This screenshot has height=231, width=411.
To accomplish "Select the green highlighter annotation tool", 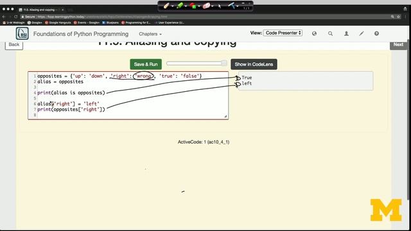I will coord(180,6).
